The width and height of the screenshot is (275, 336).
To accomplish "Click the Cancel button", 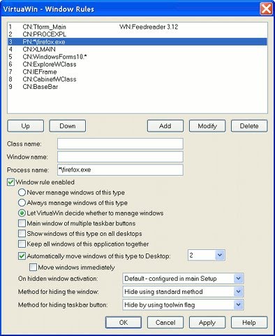I will point(165,323).
